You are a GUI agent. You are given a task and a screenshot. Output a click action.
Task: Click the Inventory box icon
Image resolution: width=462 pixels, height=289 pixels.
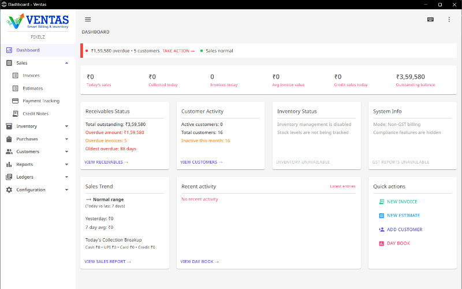coord(9,126)
